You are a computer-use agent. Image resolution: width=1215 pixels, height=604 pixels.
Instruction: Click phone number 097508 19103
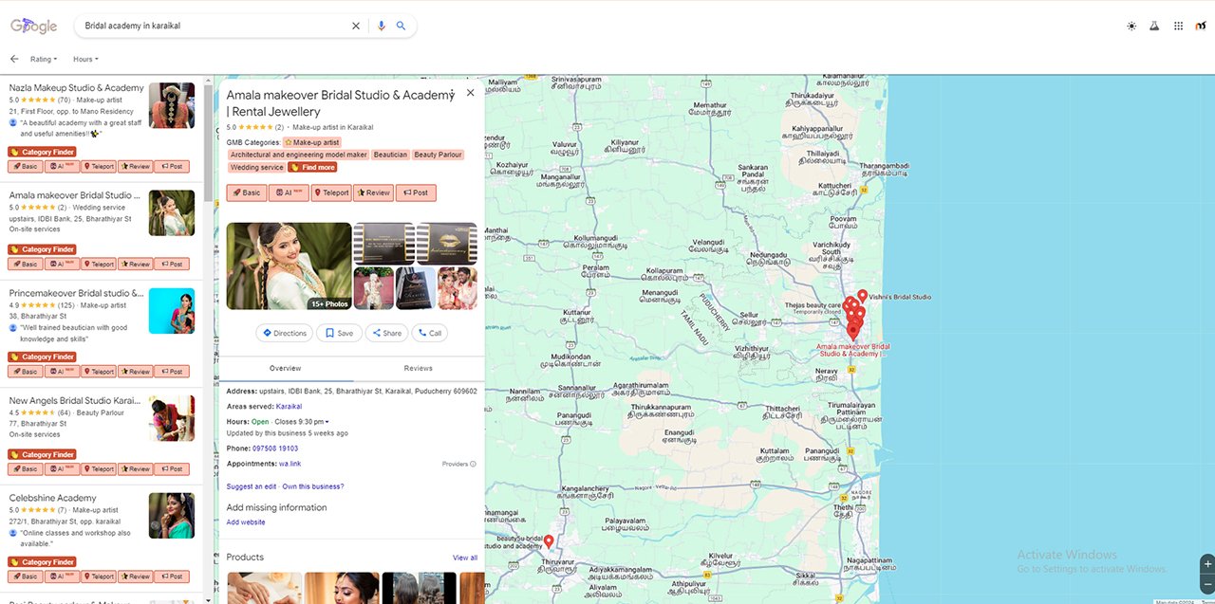[275, 448]
